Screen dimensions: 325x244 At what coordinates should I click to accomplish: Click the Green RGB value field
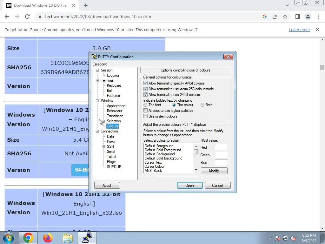pos(221,155)
